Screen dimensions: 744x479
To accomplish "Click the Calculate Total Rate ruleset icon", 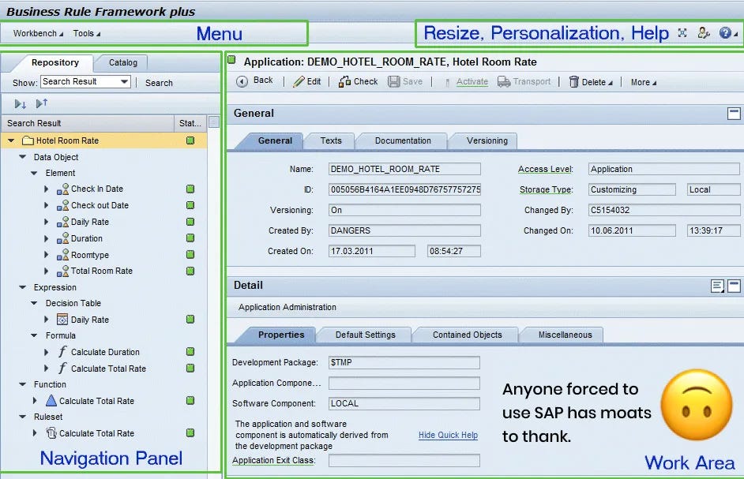I will click(51, 433).
